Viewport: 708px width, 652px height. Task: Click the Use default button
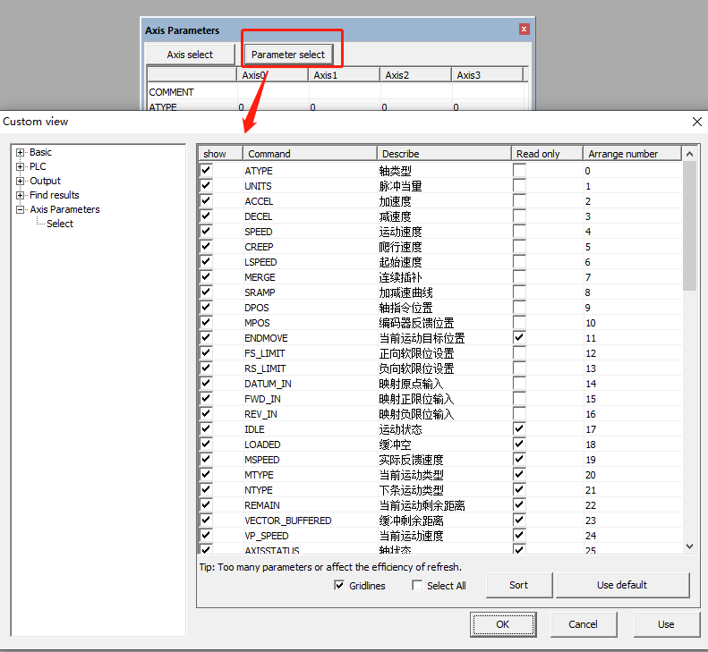point(622,585)
